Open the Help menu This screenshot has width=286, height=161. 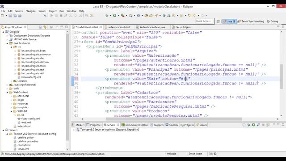tap(81, 11)
